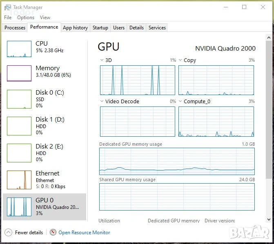Click the CPU label in sidebar
274x244 pixels.
pos(42,44)
